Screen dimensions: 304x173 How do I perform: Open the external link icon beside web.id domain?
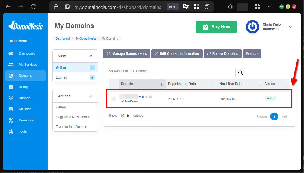coord(150,97)
